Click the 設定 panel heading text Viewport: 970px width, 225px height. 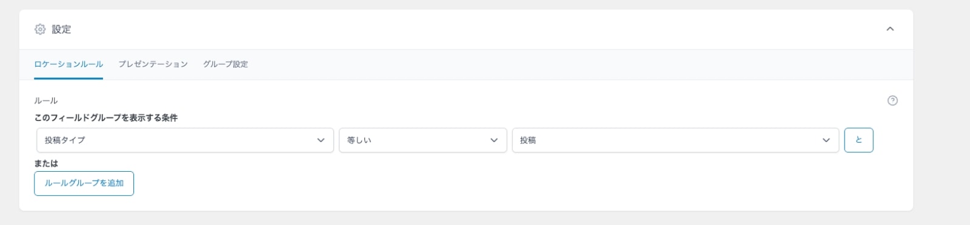click(x=61, y=29)
